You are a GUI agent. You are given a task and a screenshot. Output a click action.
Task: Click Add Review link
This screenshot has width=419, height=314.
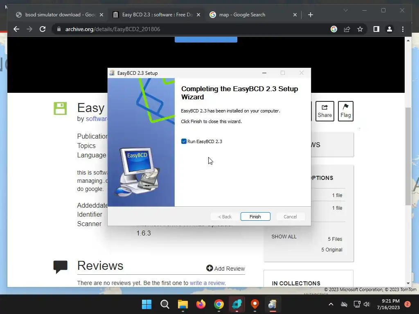pyautogui.click(x=225, y=268)
